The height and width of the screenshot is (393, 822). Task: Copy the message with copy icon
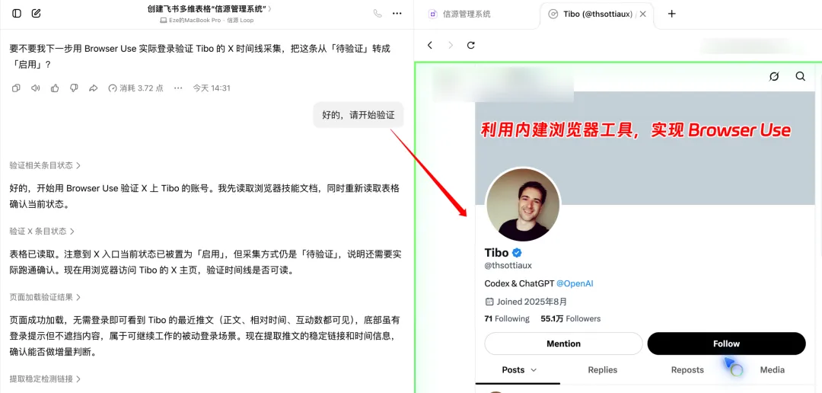[x=16, y=88]
